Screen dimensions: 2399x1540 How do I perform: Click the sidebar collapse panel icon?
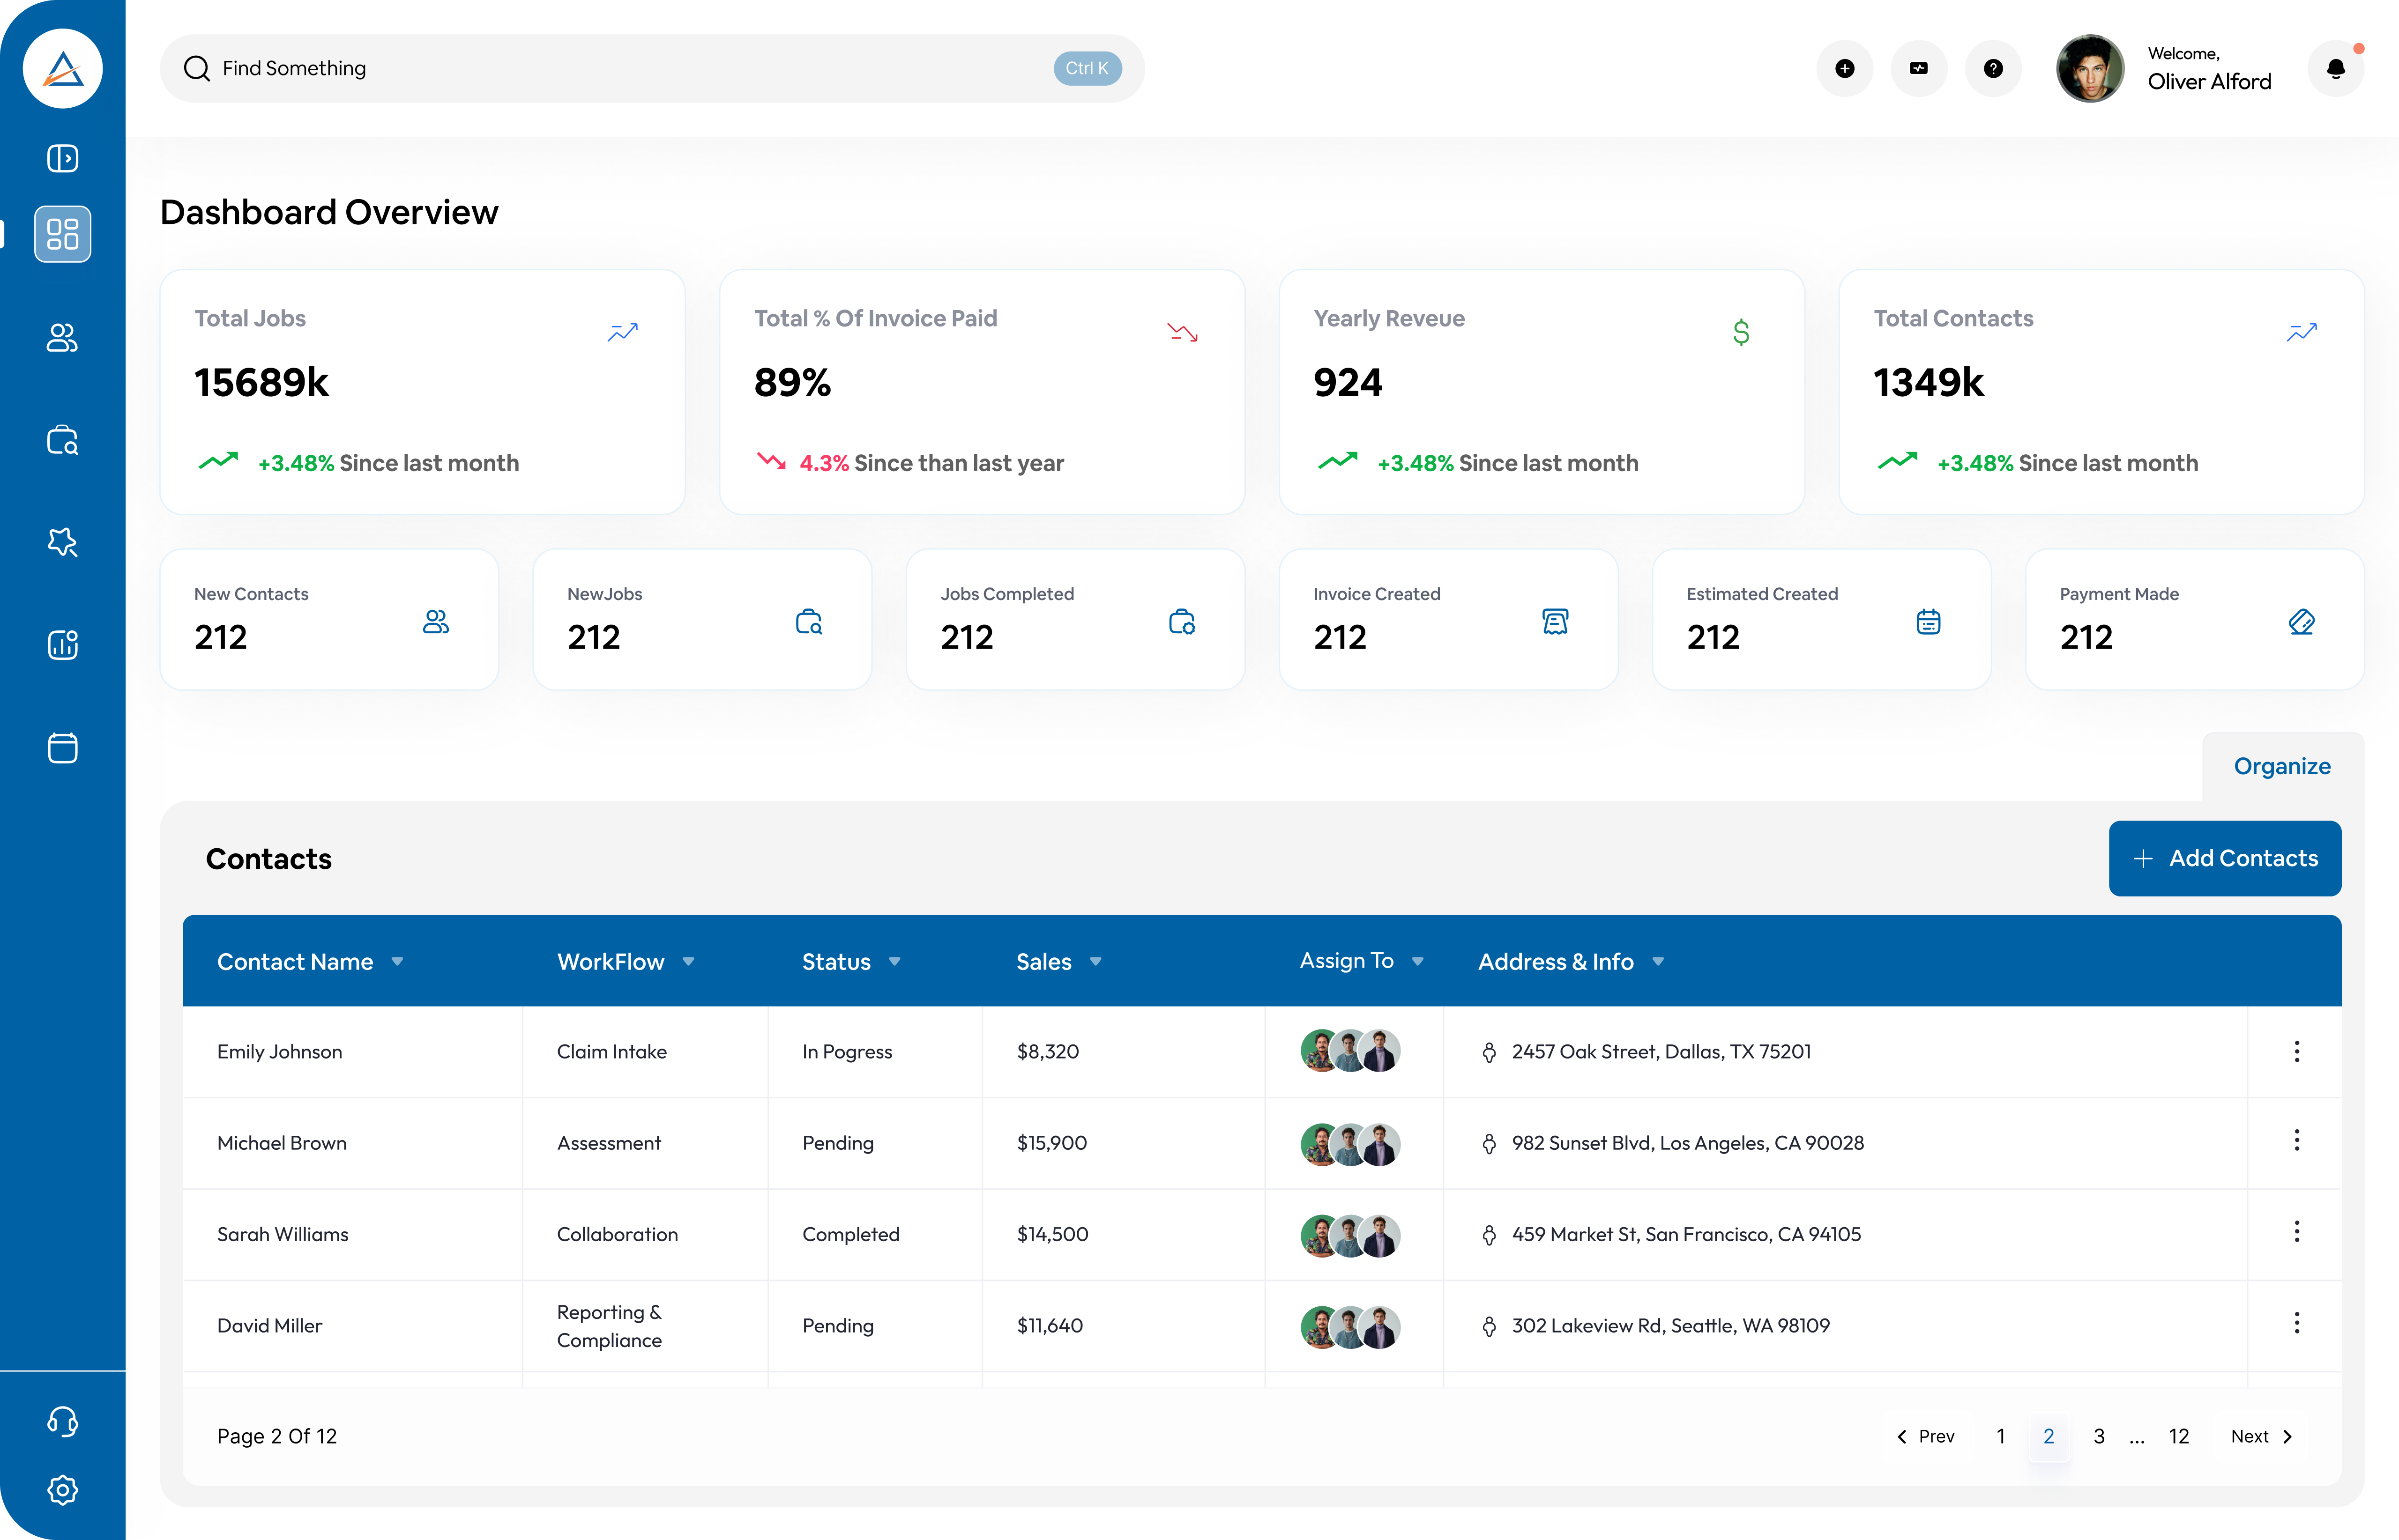point(62,158)
